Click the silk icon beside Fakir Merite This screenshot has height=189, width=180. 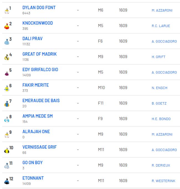7,89
